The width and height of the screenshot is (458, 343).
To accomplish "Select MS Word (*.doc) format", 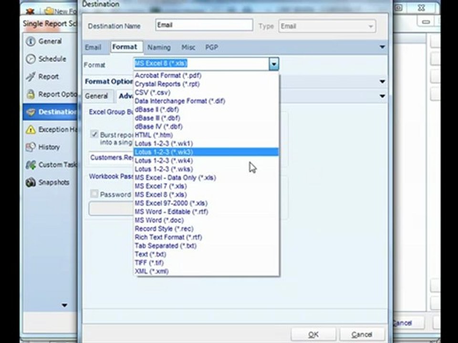I will point(206,220).
